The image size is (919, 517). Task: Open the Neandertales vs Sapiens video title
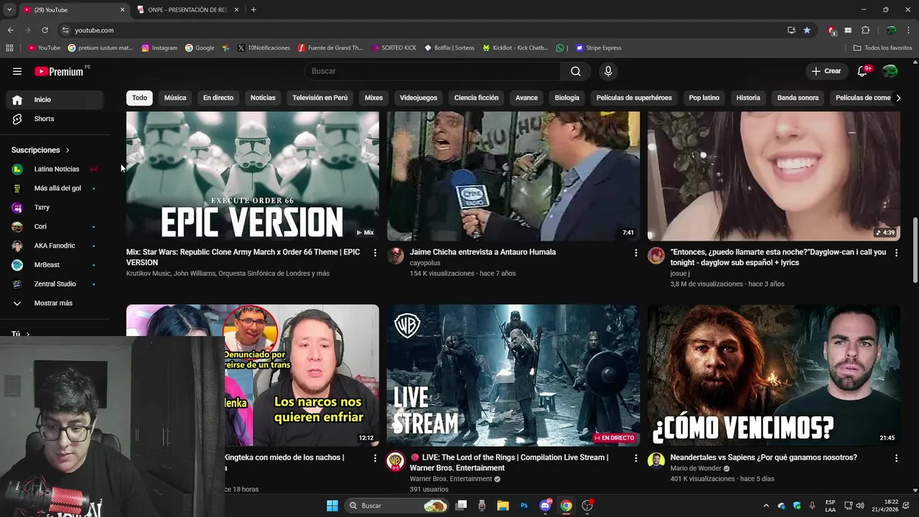pyautogui.click(x=763, y=457)
